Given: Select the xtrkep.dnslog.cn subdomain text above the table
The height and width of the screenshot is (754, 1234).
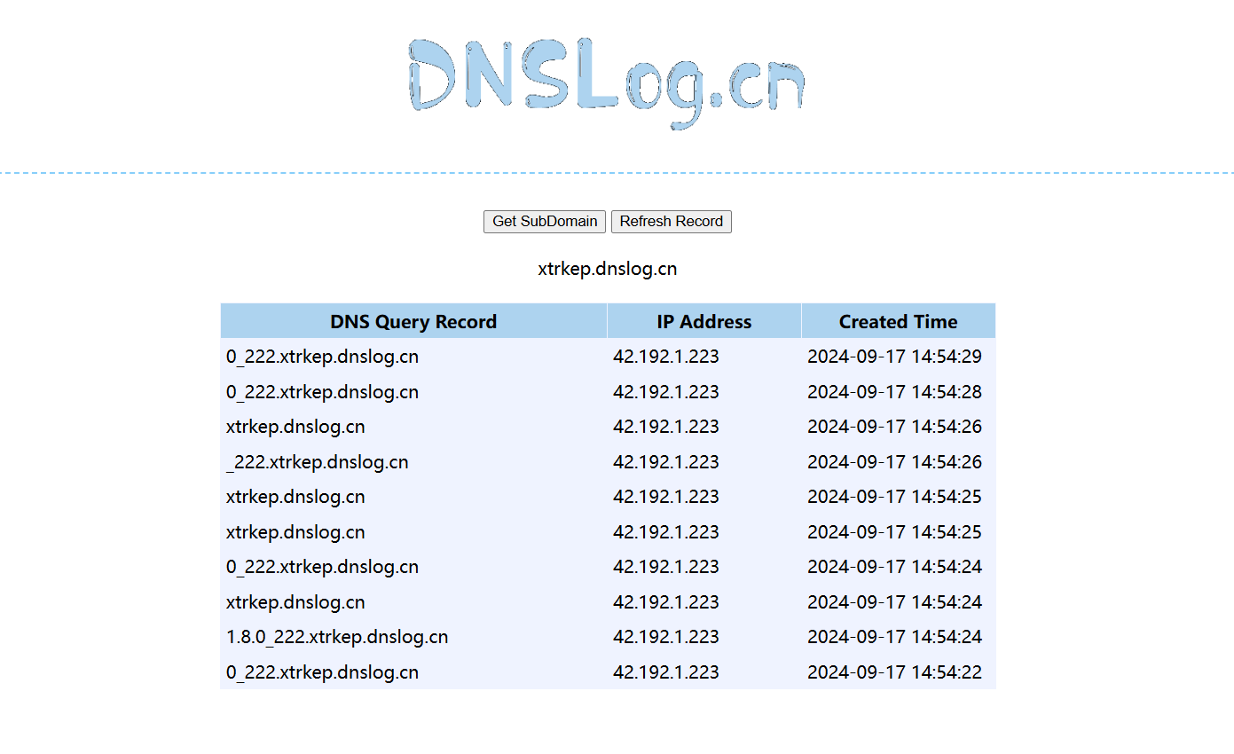Looking at the screenshot, I should (607, 269).
